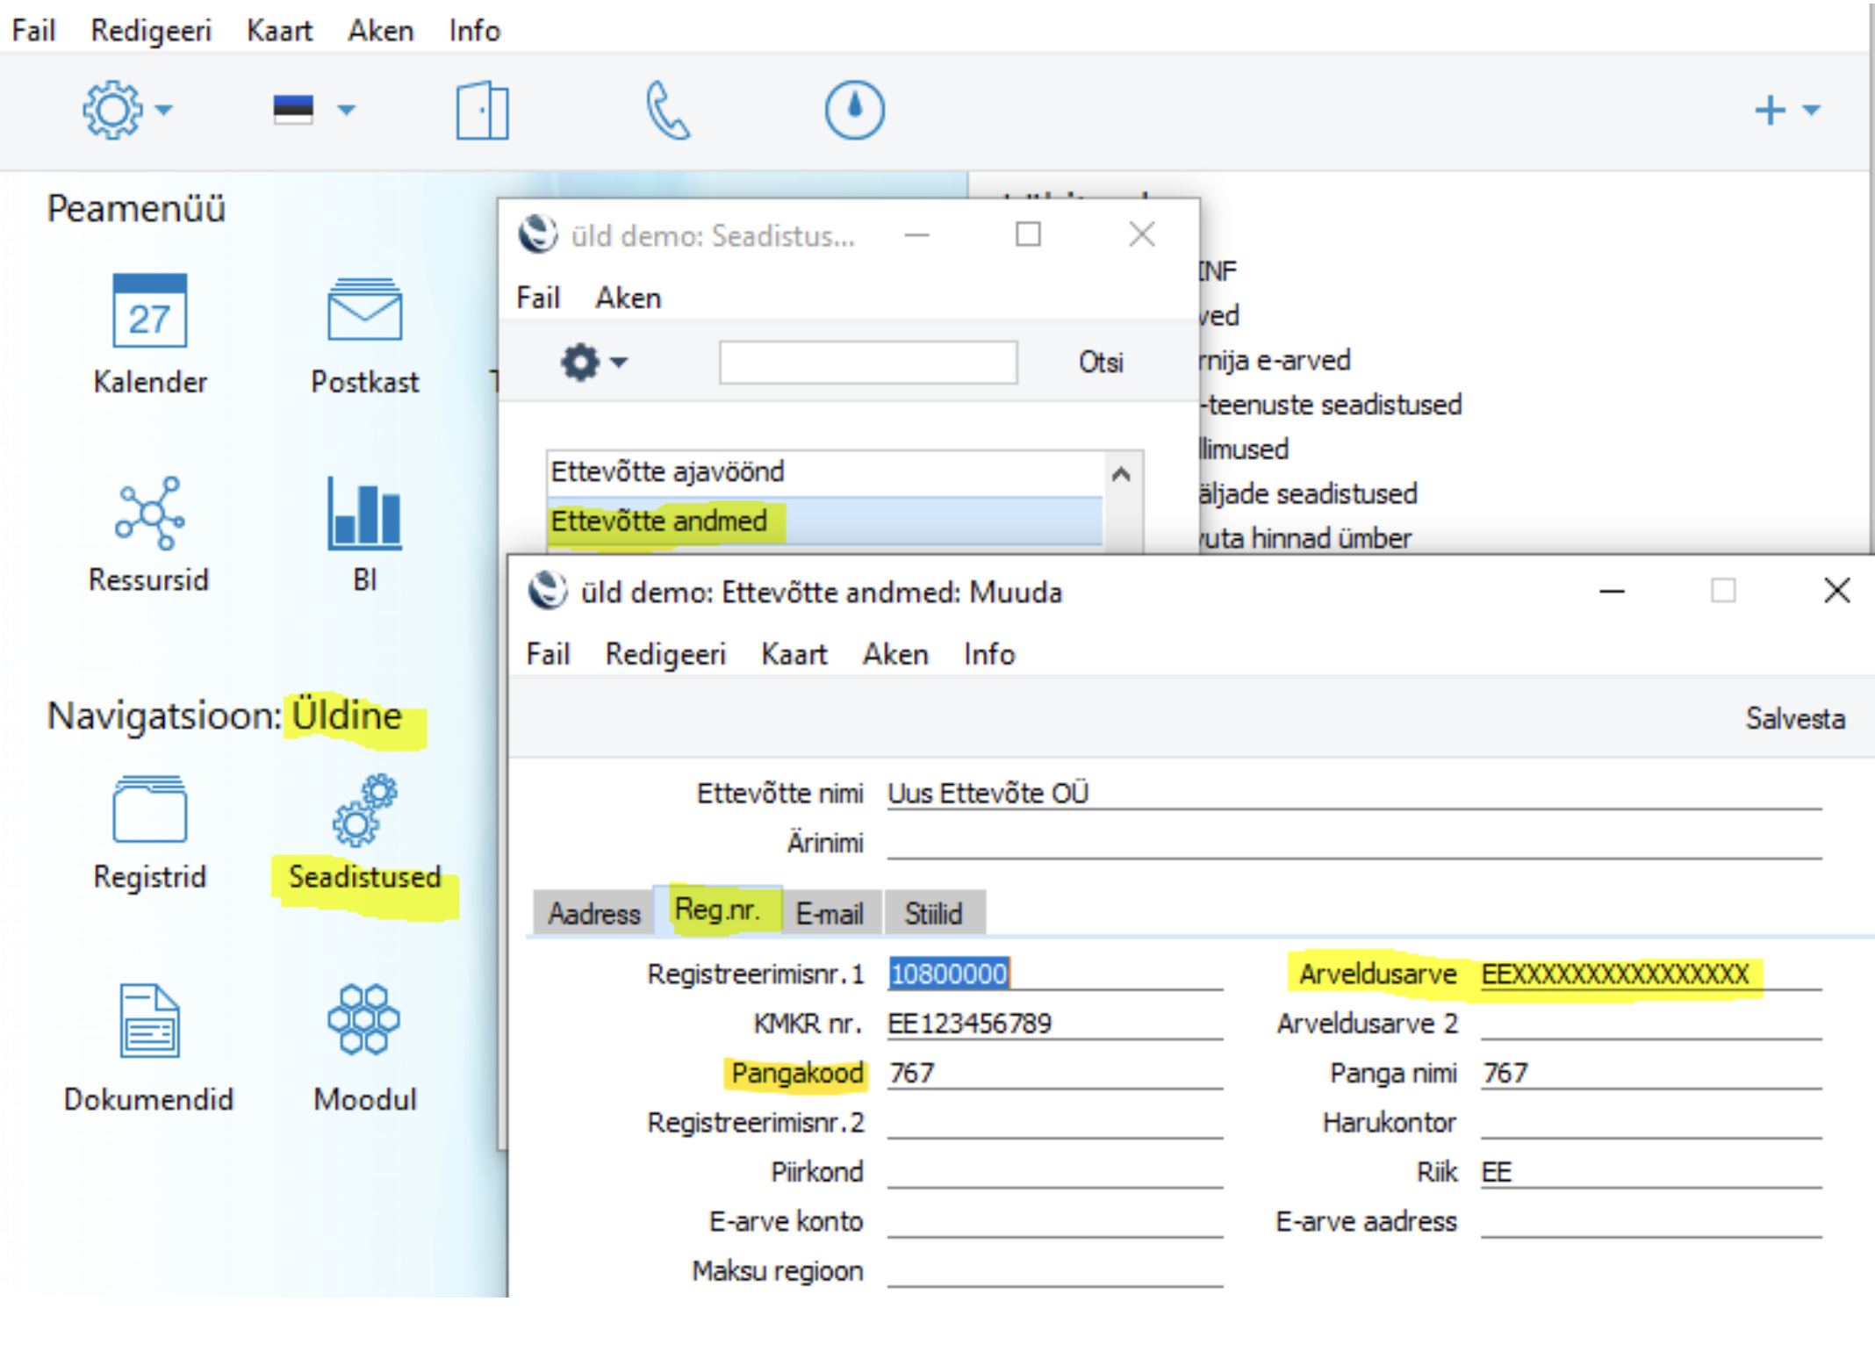Click the Otsi search button
1875x1366 pixels.
click(x=1100, y=363)
